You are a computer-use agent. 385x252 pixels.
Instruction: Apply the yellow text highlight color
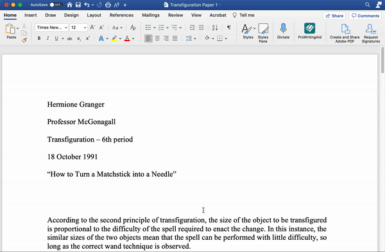[114, 38]
